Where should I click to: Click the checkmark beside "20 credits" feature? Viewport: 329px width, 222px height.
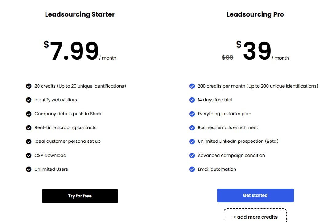point(29,86)
